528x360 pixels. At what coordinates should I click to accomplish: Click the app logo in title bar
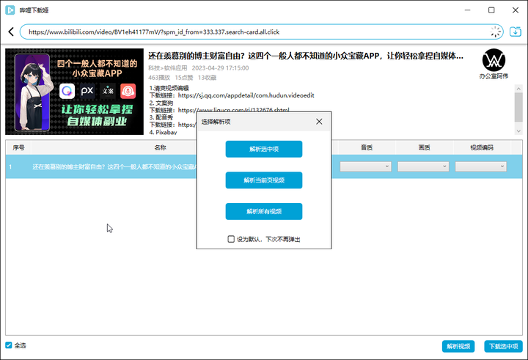(x=10, y=10)
